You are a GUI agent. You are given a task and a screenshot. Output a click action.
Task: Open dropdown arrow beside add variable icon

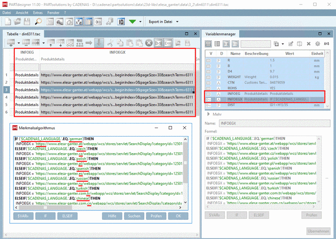pyautogui.click(x=283, y=44)
